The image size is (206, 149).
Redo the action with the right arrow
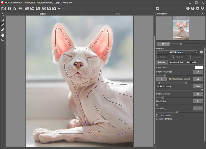coord(64,9)
